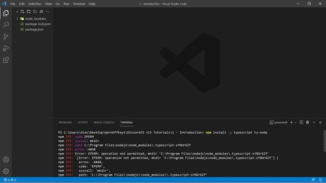Click the VS Code logo icon
The width and height of the screenshot is (326, 183).
[x=5, y=4]
